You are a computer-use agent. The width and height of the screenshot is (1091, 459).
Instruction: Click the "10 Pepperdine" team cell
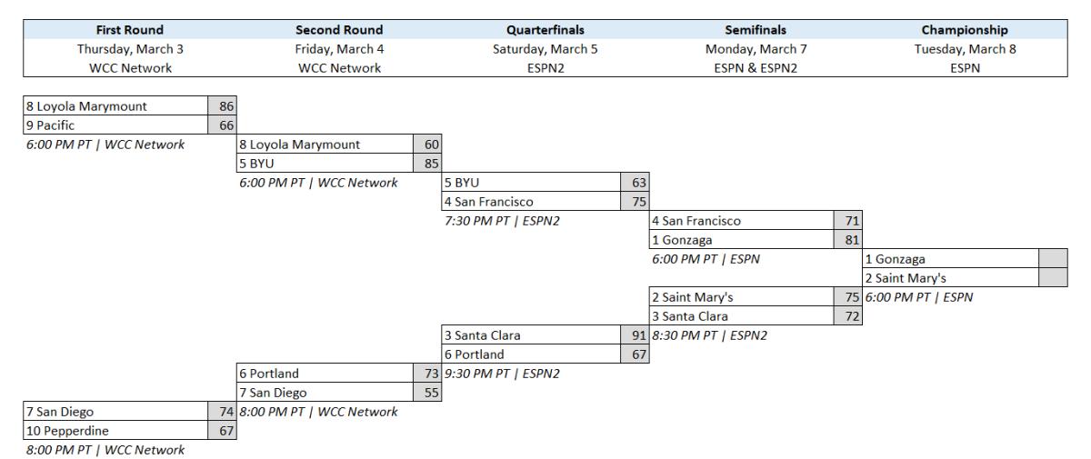[115, 430]
